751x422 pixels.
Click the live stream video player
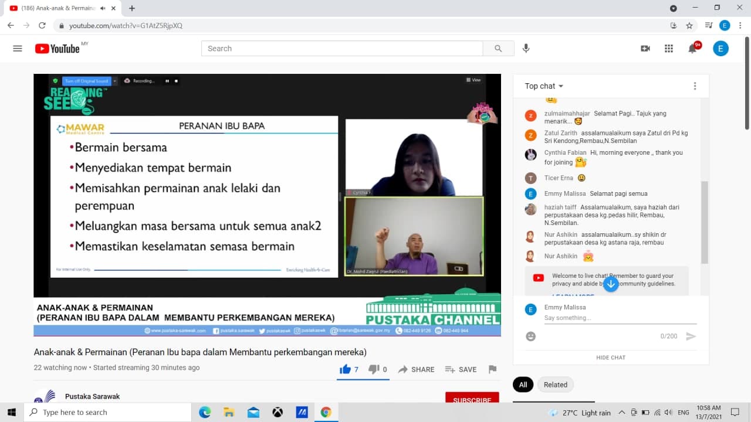pyautogui.click(x=267, y=205)
